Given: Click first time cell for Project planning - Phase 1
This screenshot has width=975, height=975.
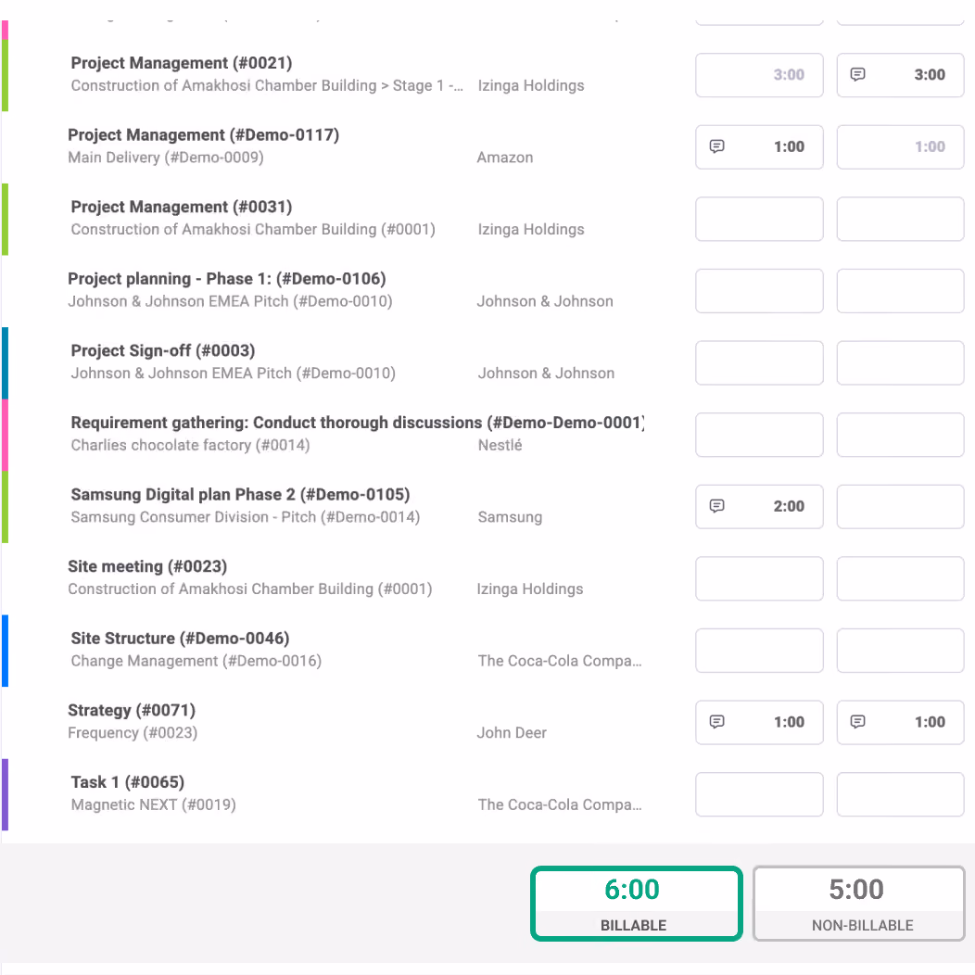Looking at the screenshot, I should 759,291.
